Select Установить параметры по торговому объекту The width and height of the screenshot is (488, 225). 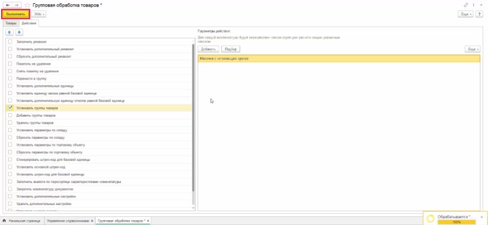(51, 145)
